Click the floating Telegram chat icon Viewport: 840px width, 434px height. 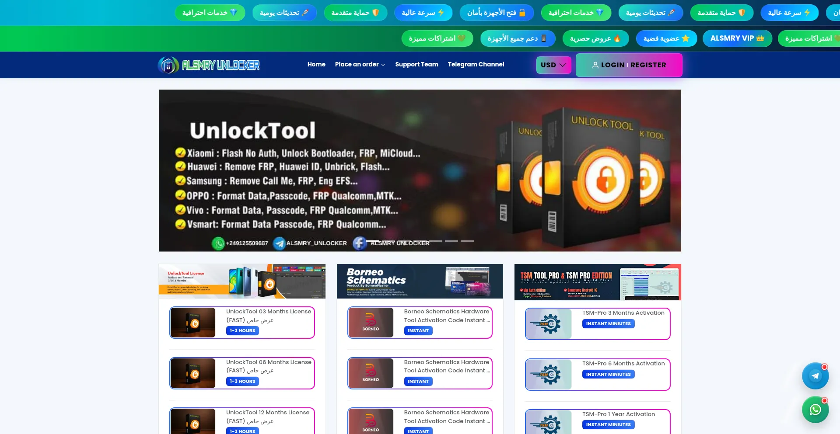815,376
